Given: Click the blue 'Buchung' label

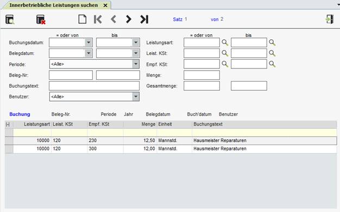Looking at the screenshot, I should click(20, 114).
